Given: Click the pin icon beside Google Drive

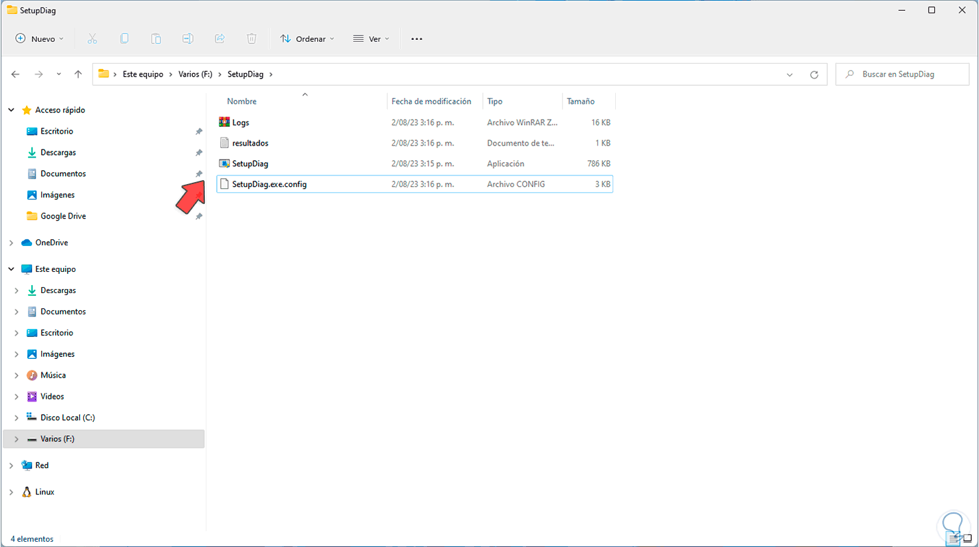Looking at the screenshot, I should pyautogui.click(x=199, y=217).
